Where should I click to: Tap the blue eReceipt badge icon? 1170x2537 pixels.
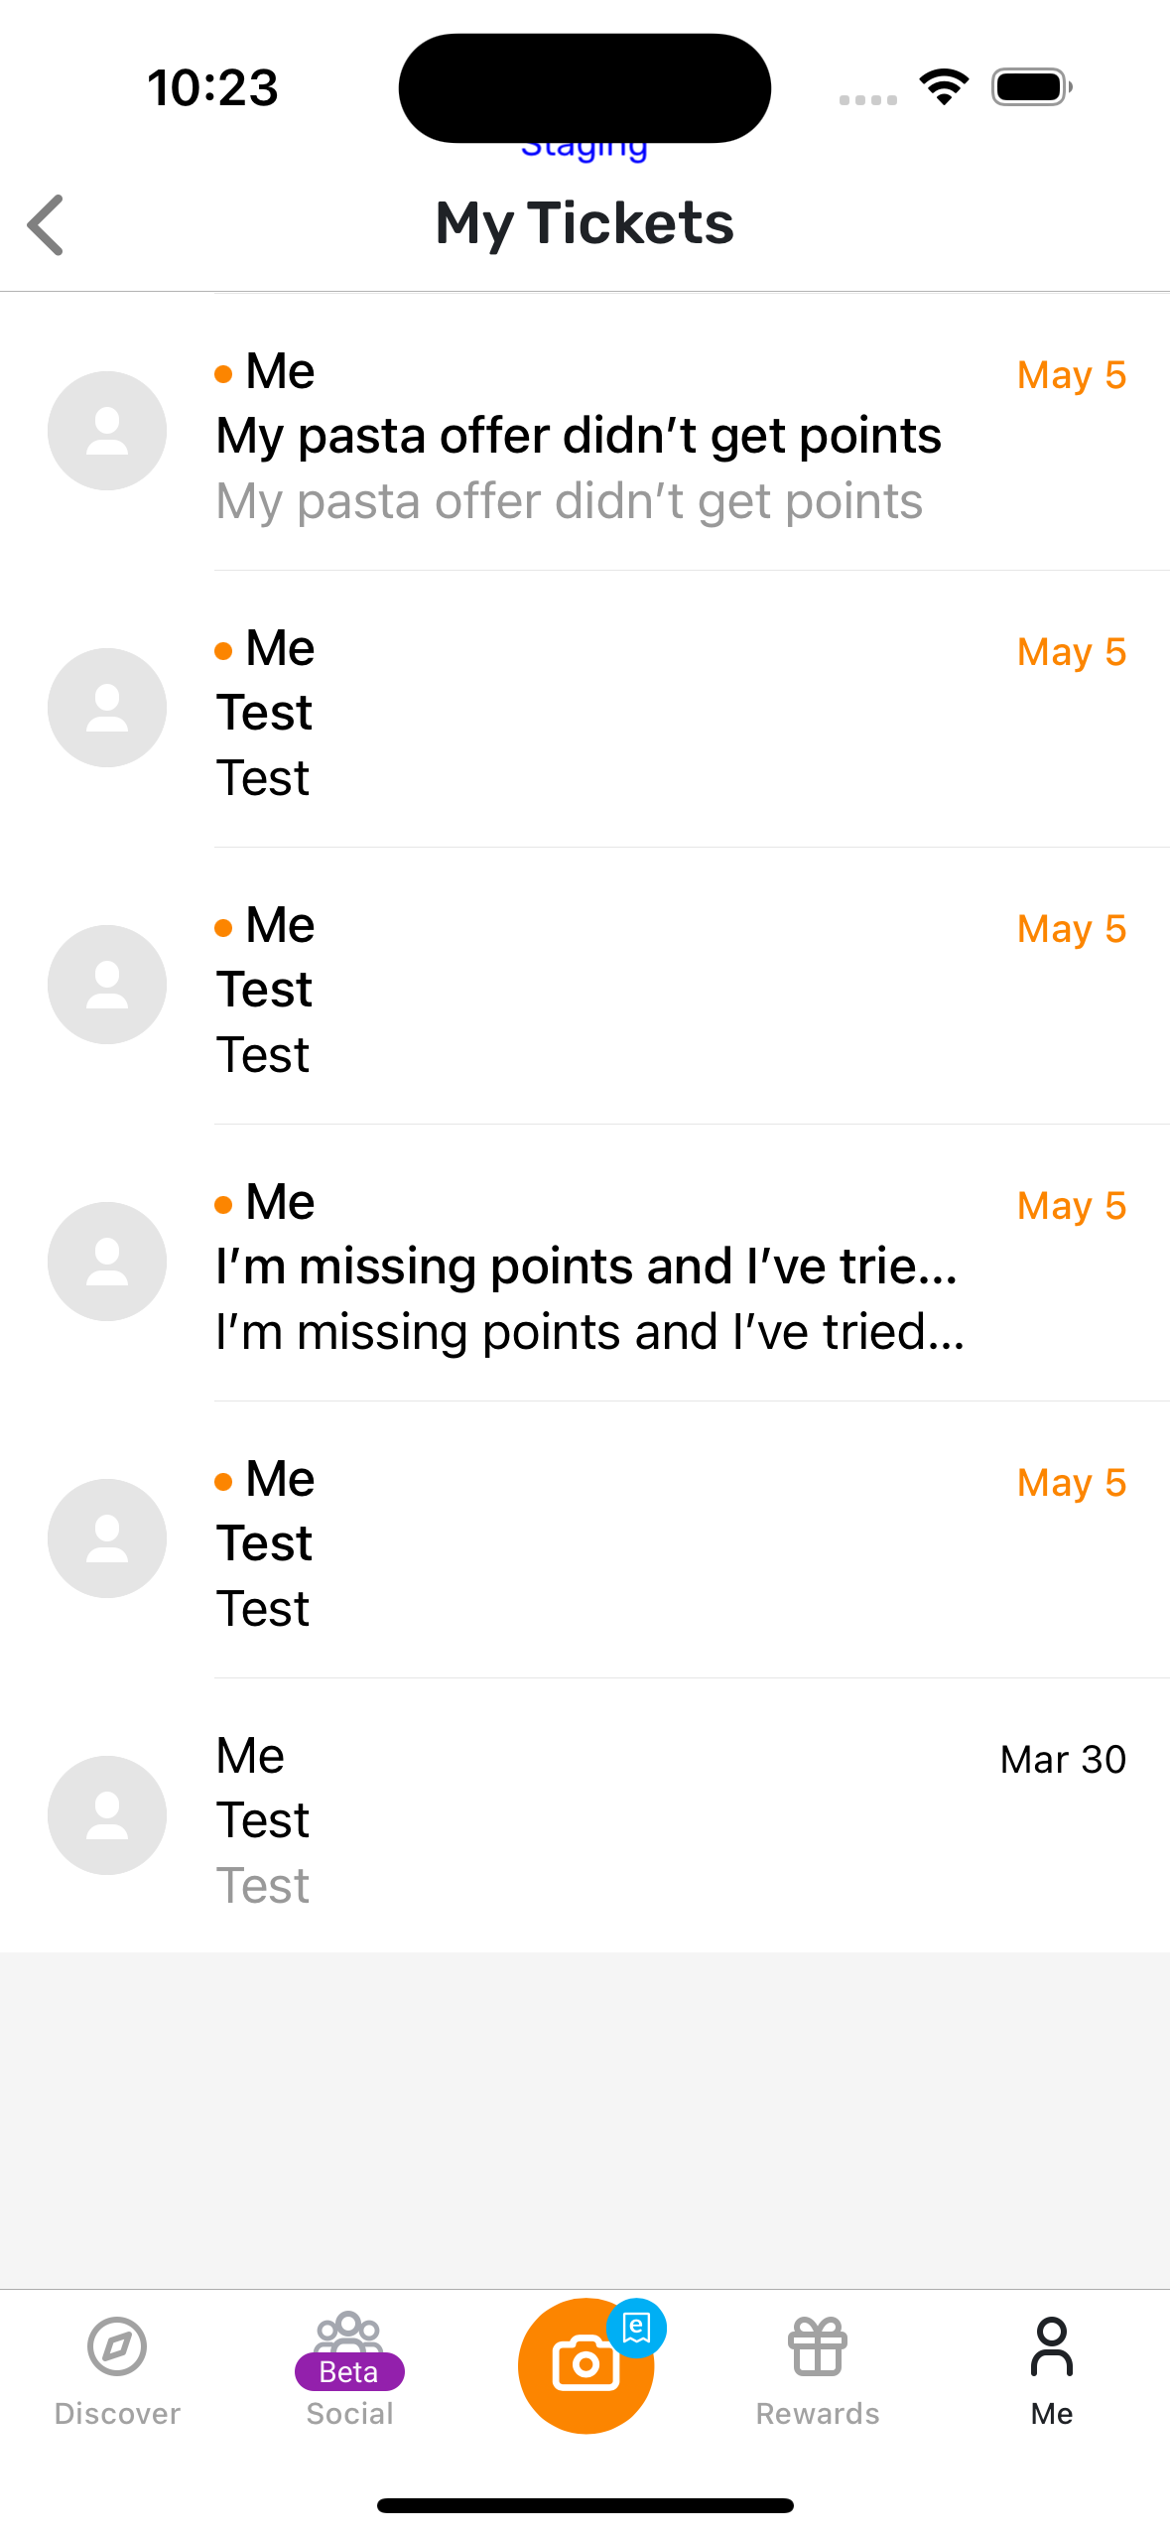pyautogui.click(x=637, y=2327)
